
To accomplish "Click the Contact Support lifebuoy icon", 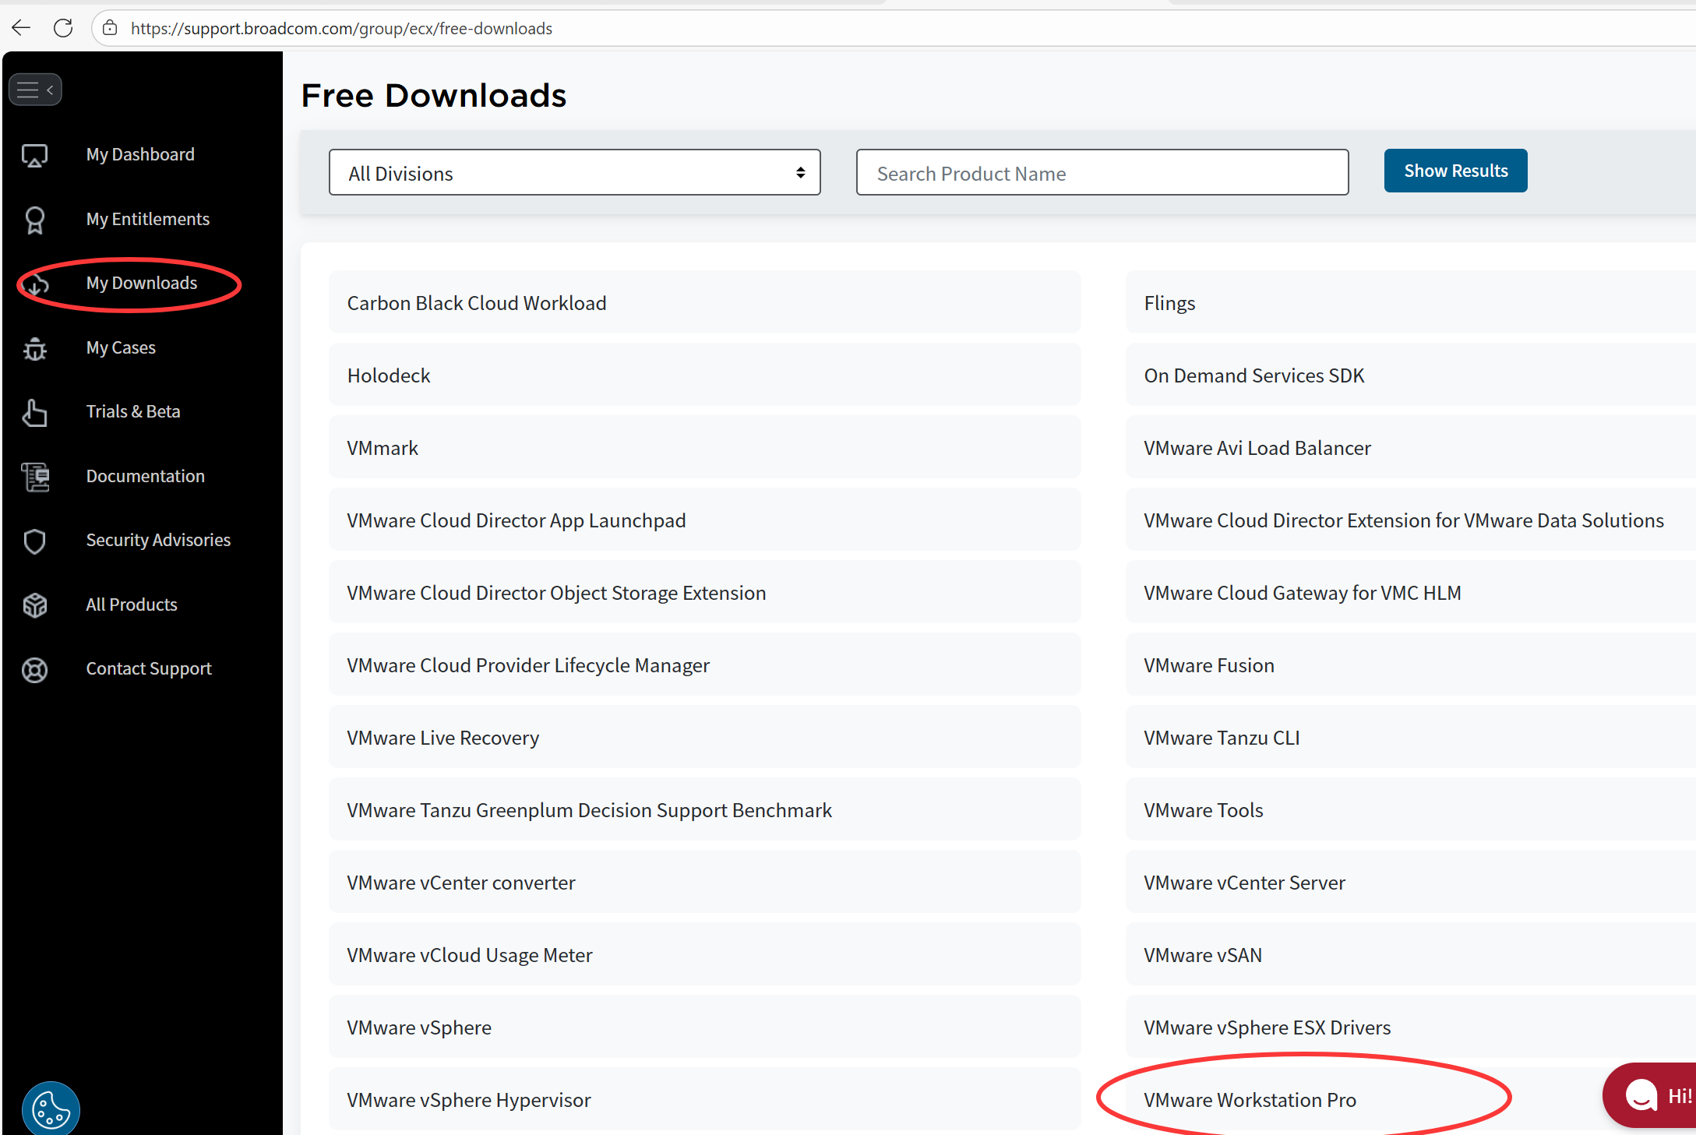I will click(x=35, y=669).
